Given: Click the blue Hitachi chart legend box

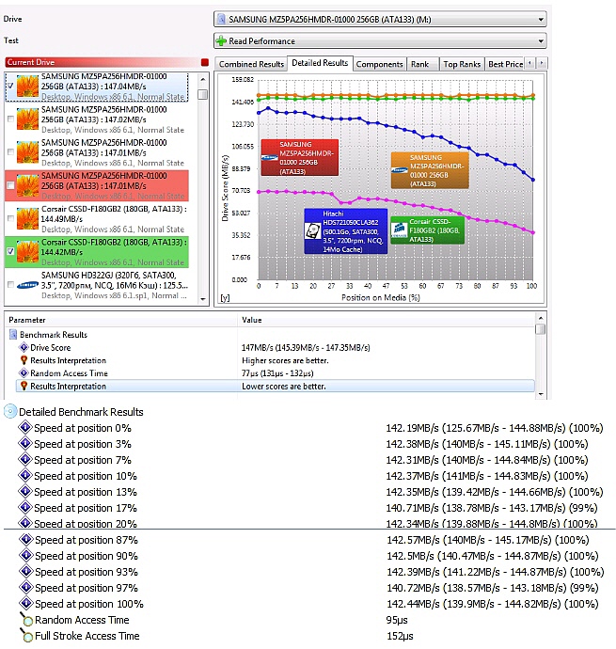Looking at the screenshot, I should click(x=346, y=231).
